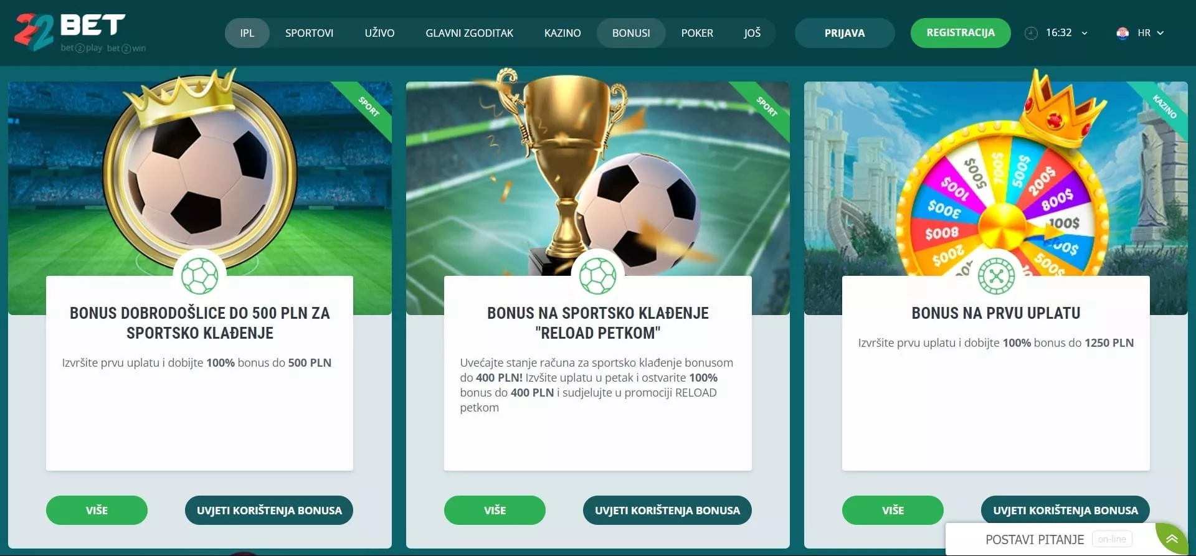Click the green REGISTRACIJA button
Screen dimensions: 1196x556
tap(961, 33)
